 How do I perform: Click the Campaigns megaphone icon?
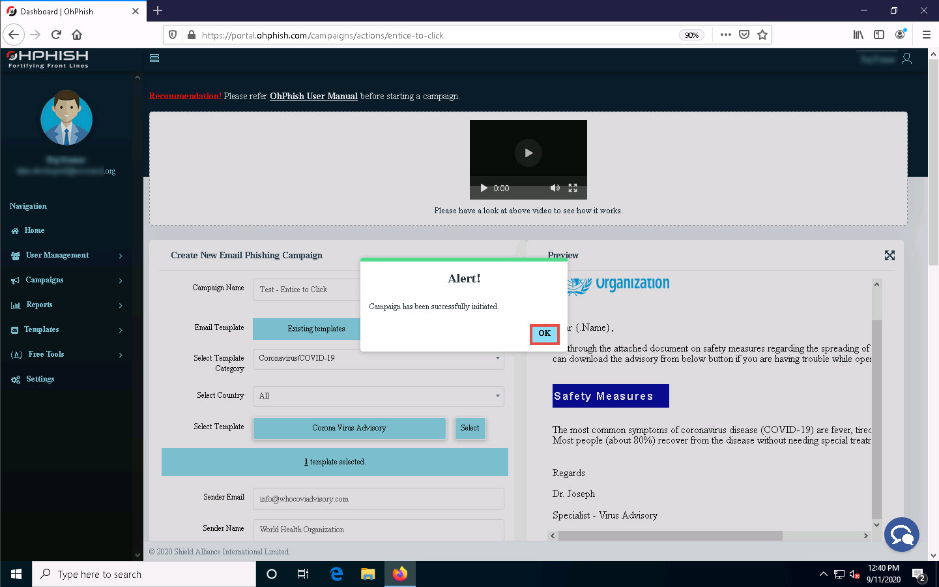[x=16, y=280]
